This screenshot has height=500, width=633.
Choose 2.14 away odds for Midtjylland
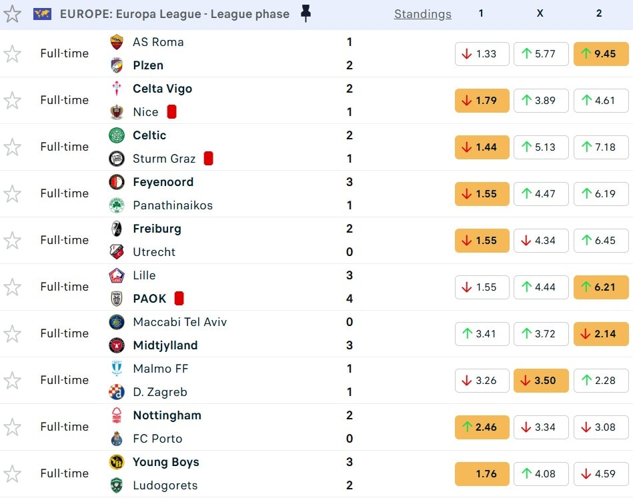pyautogui.click(x=600, y=334)
